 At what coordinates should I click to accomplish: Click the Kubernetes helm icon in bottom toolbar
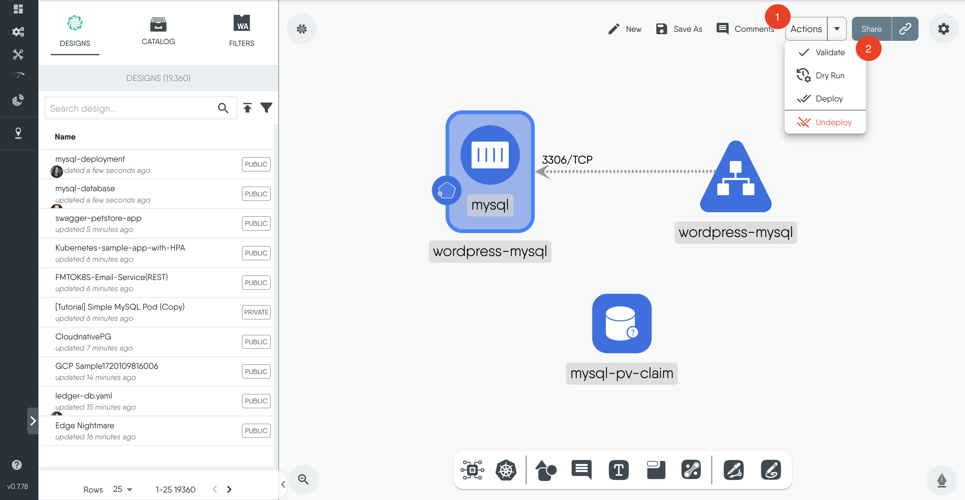coord(506,470)
